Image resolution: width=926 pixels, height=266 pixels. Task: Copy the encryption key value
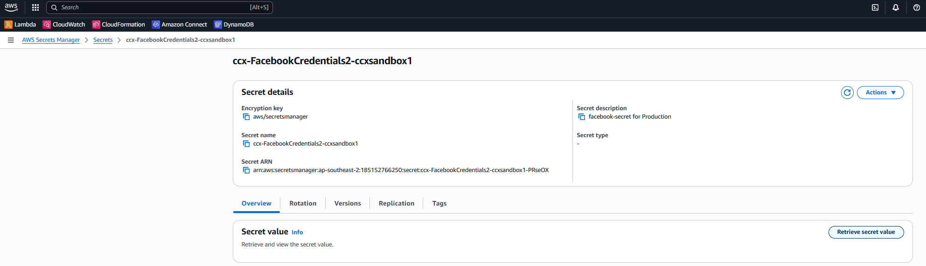click(x=246, y=117)
